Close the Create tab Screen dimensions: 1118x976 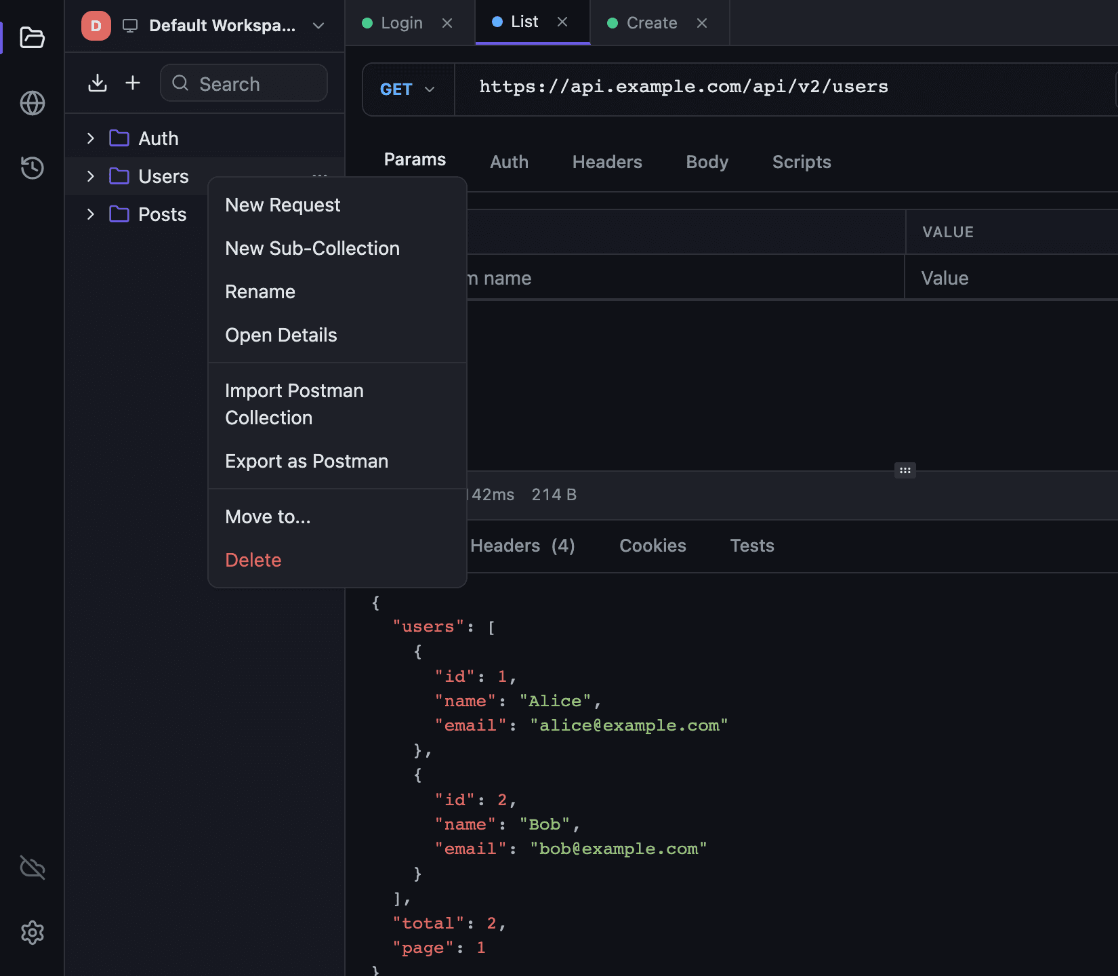pyautogui.click(x=702, y=23)
